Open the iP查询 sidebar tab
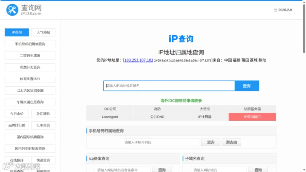The height and width of the screenshot is (172, 306). (x=17, y=32)
